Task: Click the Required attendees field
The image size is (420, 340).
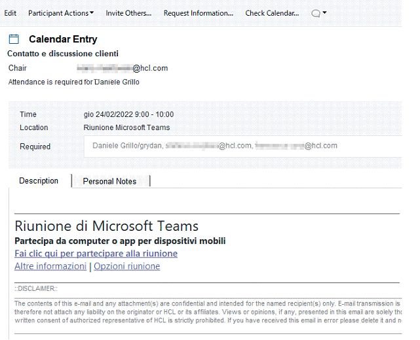Action: tap(243, 146)
